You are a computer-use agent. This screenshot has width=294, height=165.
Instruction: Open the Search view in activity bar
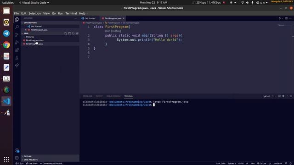[17, 27]
